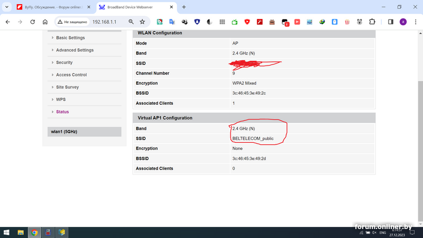Click the user profile avatar

pyautogui.click(x=403, y=22)
